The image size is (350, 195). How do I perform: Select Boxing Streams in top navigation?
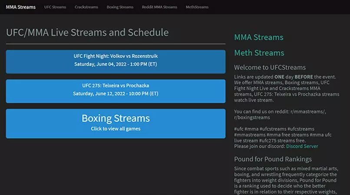(x=120, y=7)
